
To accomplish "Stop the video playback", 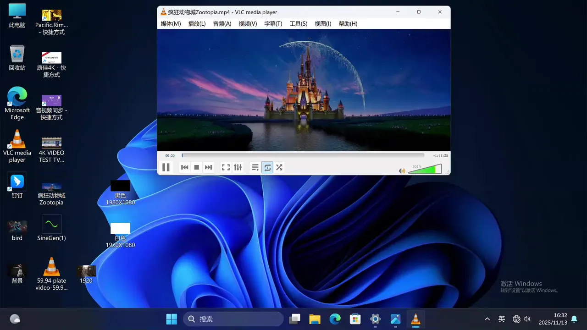I will [x=197, y=167].
